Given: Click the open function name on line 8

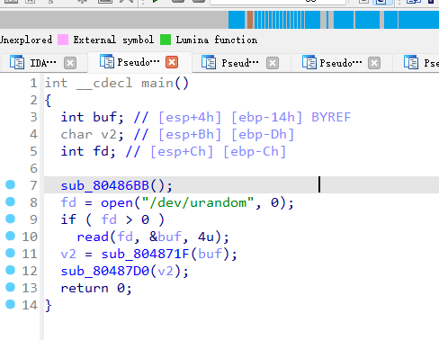Looking at the screenshot, I should click(117, 203).
